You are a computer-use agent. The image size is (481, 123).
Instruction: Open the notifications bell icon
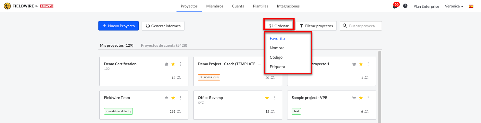(395, 6)
